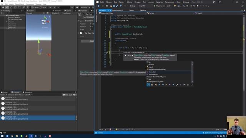This screenshot has height=138, width=246.
Task: Select Main Camera in Hierarchy
Action: (x=15, y=18)
